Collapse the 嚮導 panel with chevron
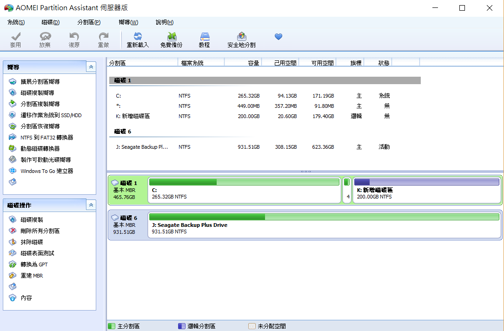Image resolution: width=504 pixels, height=331 pixels. click(91, 67)
